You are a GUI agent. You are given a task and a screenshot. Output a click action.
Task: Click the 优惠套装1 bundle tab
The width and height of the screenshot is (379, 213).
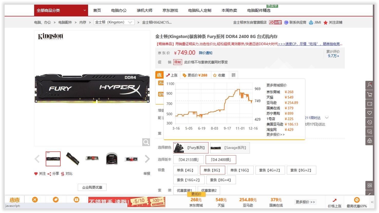point(184,190)
